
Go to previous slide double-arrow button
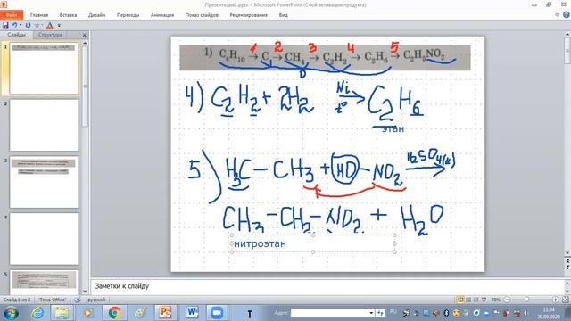click(567, 261)
